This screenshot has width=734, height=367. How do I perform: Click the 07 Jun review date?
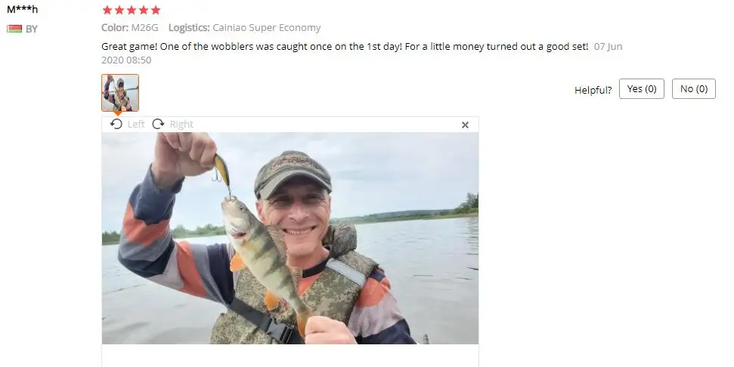point(608,46)
